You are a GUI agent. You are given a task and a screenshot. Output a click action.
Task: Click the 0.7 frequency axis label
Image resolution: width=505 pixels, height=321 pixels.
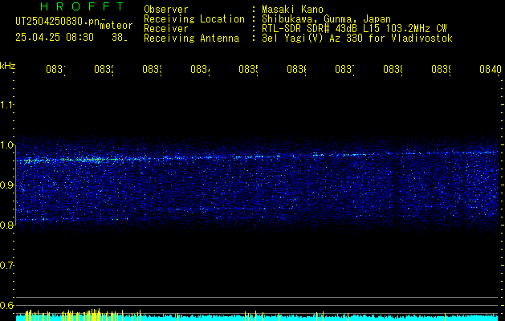[6, 266]
